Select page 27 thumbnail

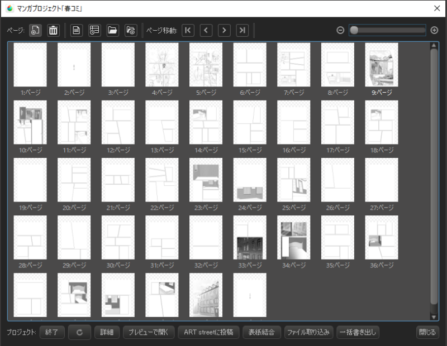(382, 180)
